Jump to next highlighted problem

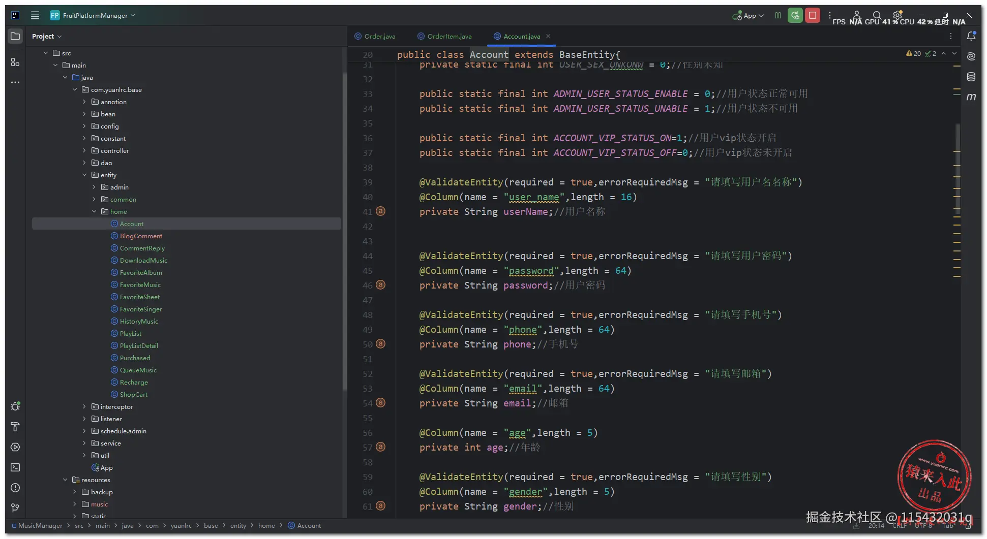954,53
